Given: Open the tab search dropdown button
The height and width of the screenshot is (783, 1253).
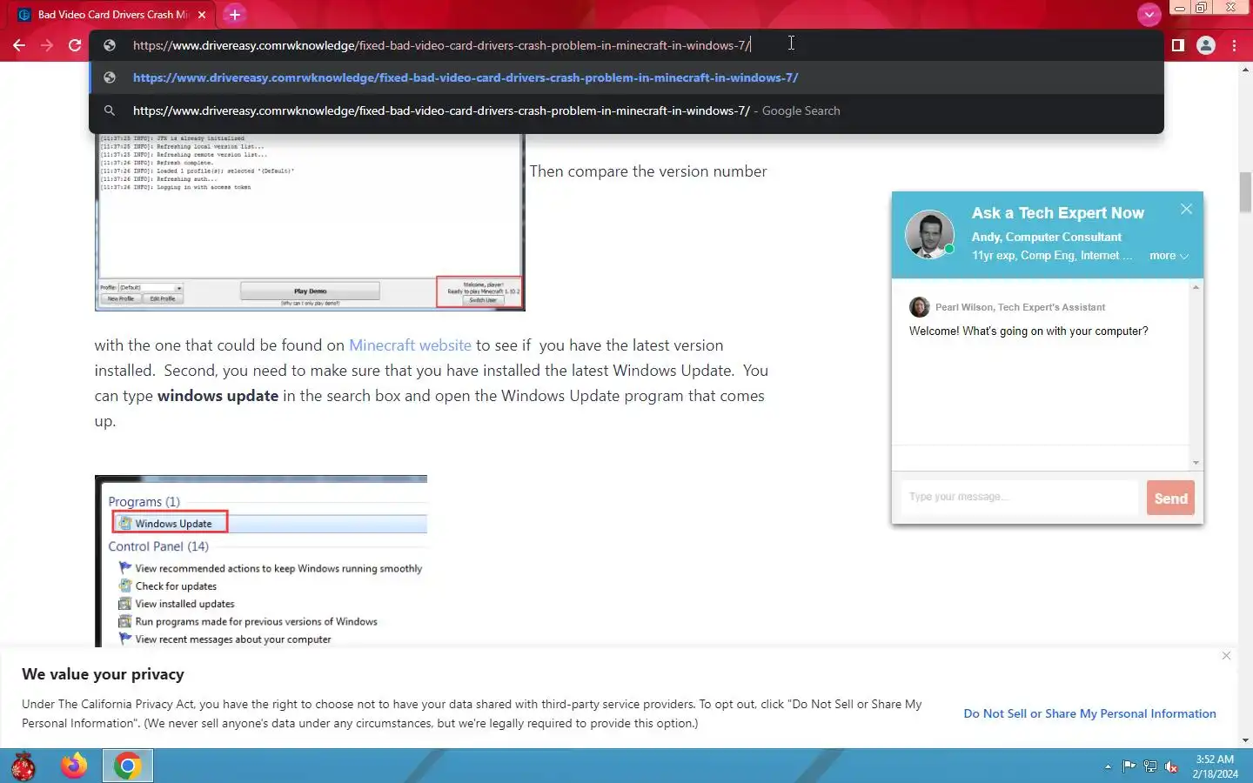Looking at the screenshot, I should click(x=1149, y=15).
